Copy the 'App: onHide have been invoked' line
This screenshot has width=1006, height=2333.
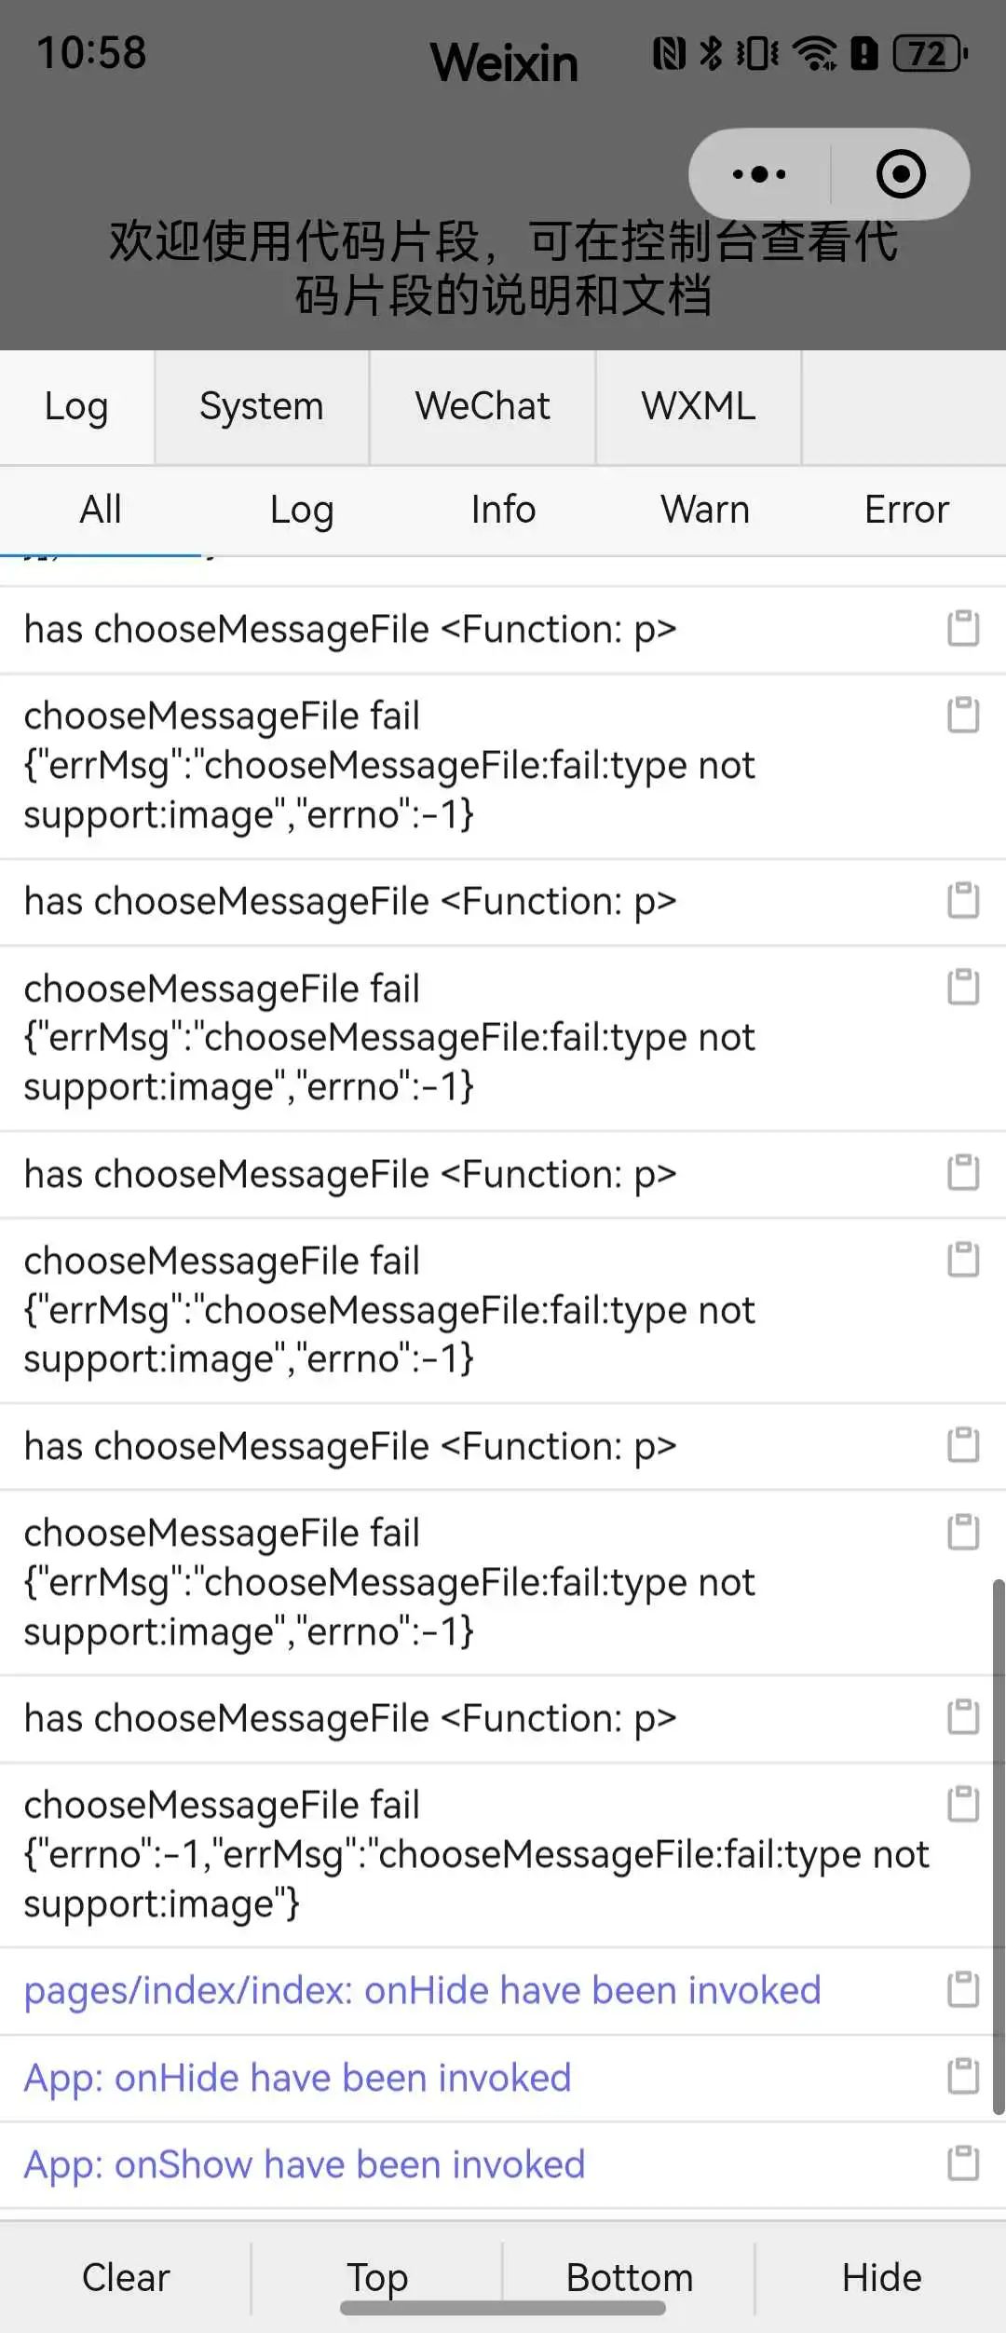(x=963, y=2077)
